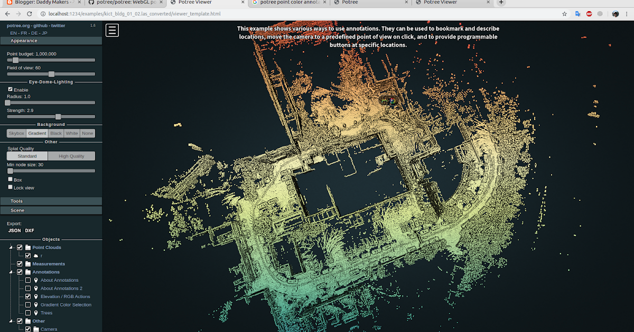Click the Strength slider
The width and height of the screenshot is (634, 332).
pyautogui.click(x=51, y=117)
